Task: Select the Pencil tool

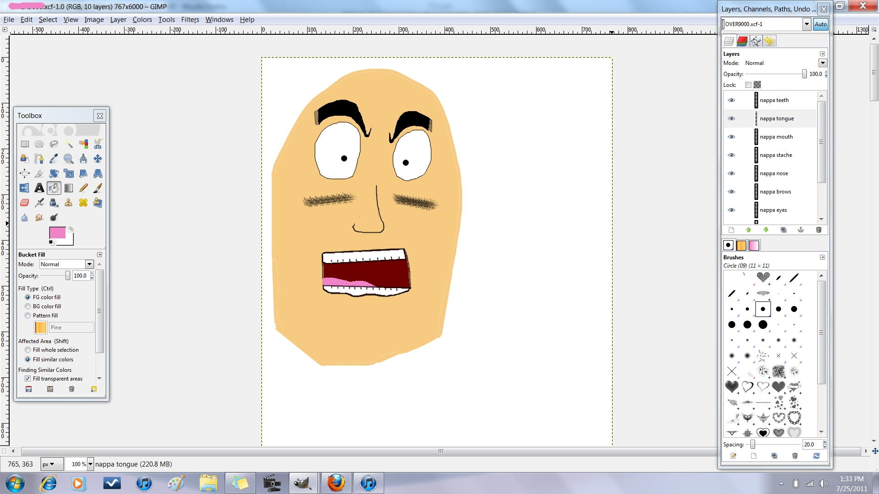Action: (x=83, y=188)
